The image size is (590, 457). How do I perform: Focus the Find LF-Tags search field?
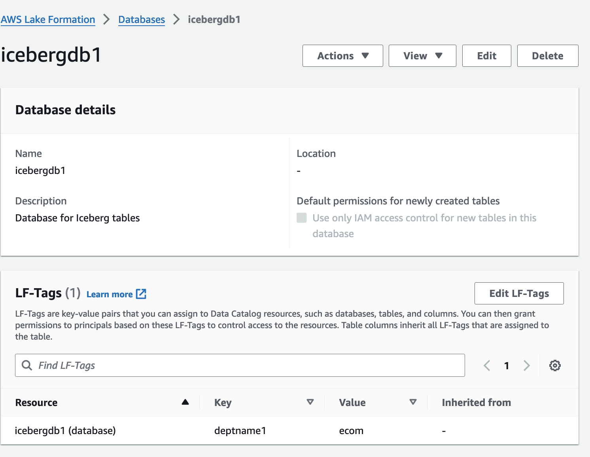(x=240, y=365)
